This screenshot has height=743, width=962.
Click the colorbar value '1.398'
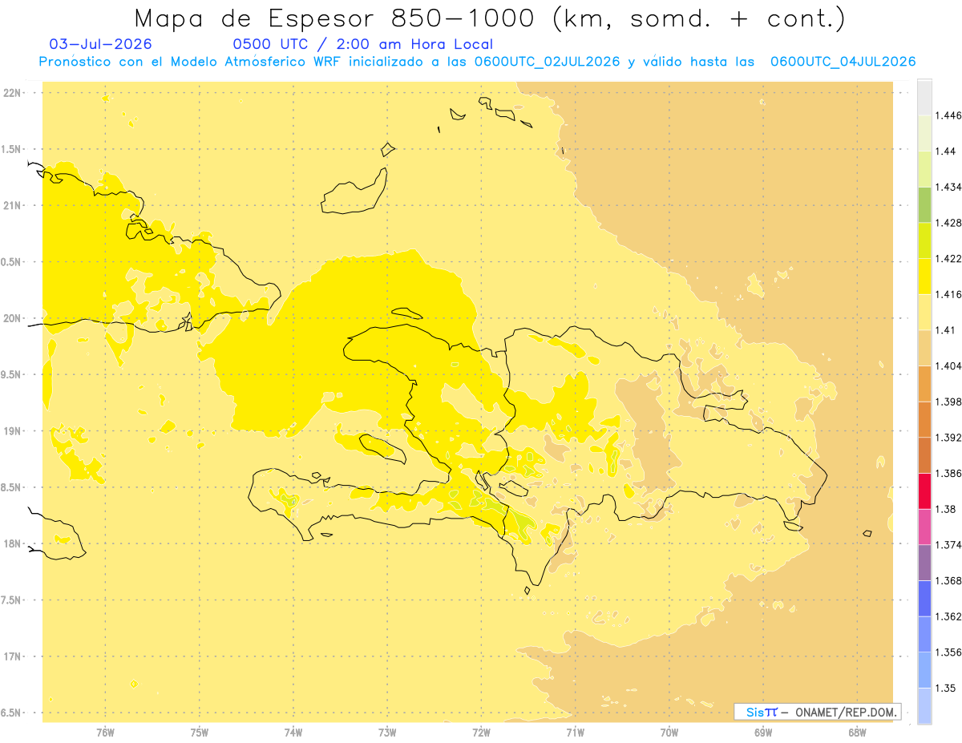coord(950,402)
